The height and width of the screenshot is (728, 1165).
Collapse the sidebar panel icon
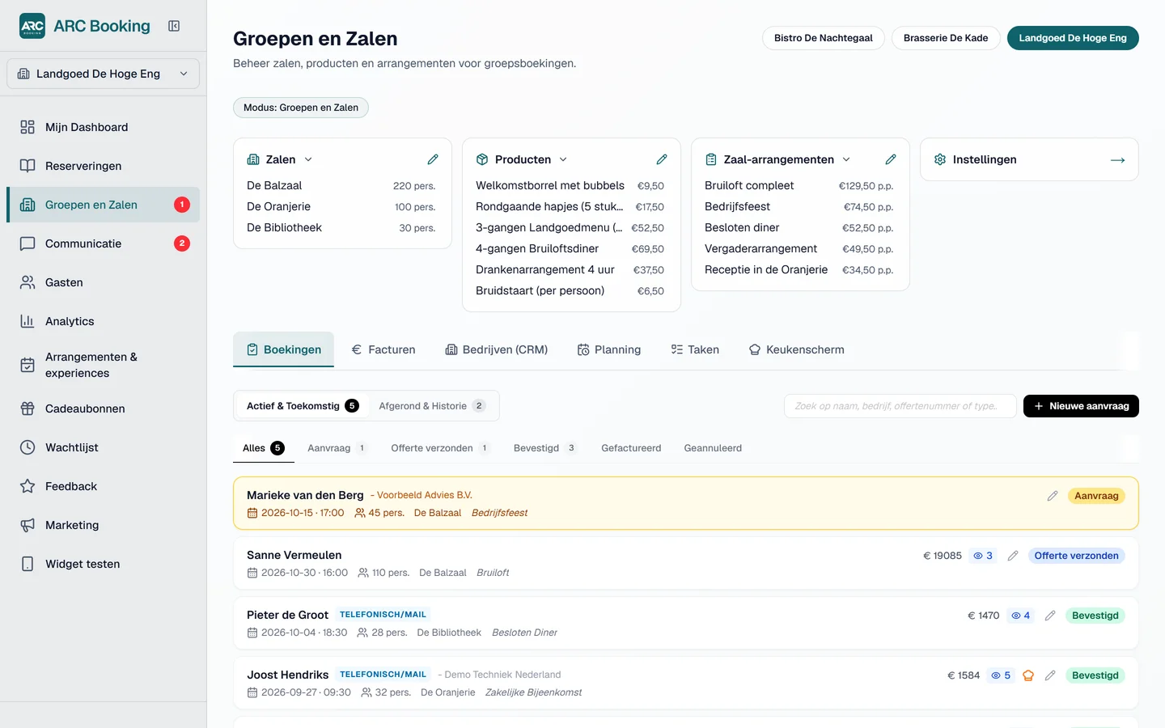(174, 26)
